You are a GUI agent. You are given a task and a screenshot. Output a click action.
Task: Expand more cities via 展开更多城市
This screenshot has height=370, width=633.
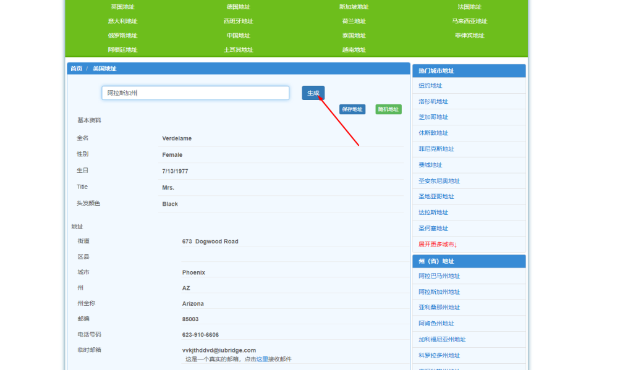click(438, 245)
